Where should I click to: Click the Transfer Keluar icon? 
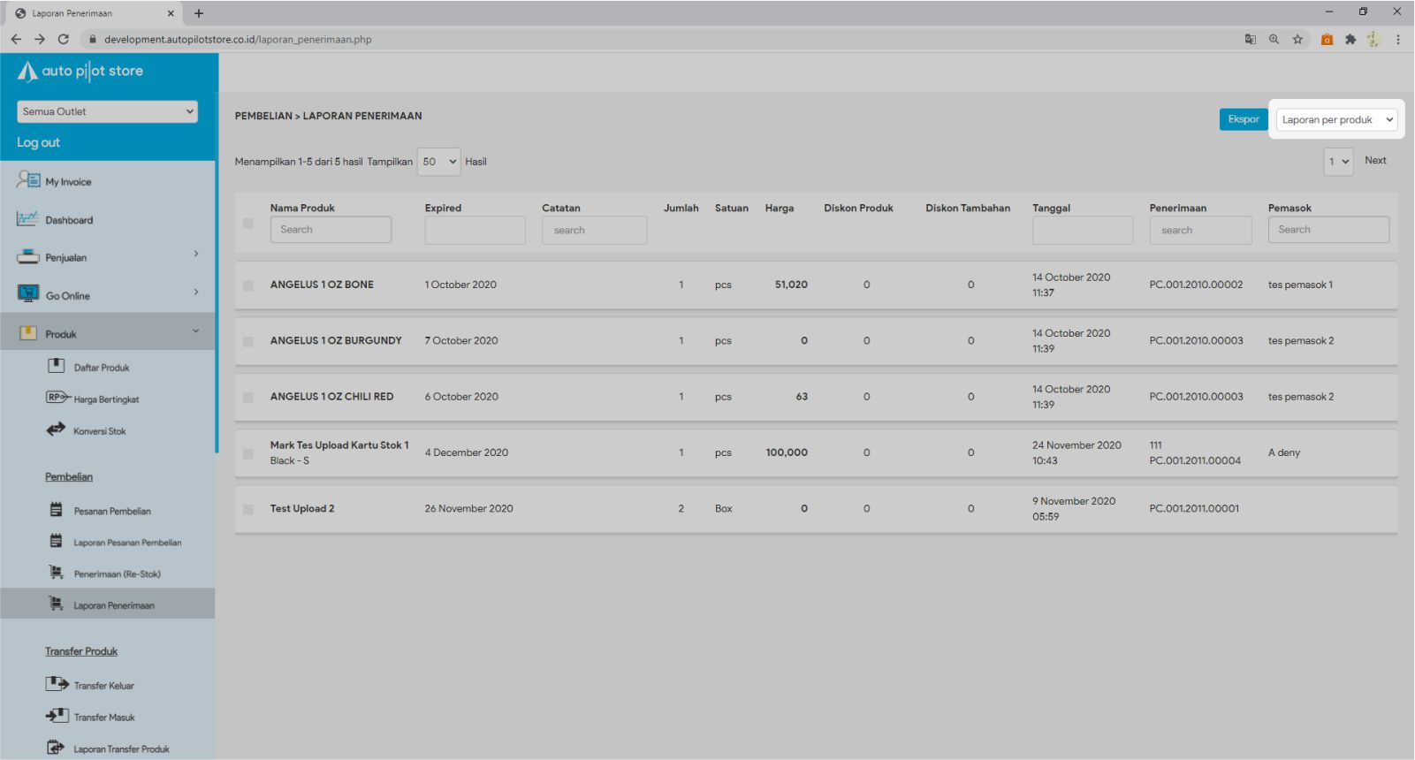[57, 684]
